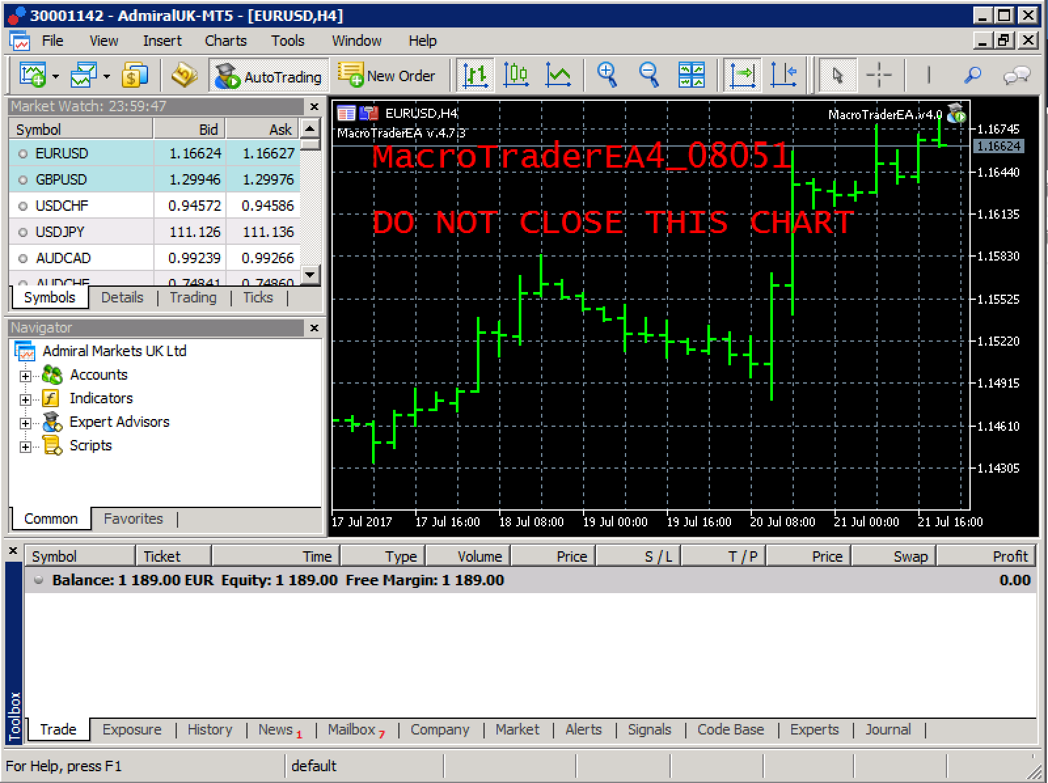Screen dimensions: 1048x783
Task: Expand the Accounts tree node
Action: [x=25, y=376]
